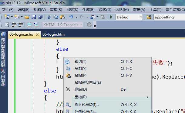185x113 pixels.
Task: Click the Save All icon
Action: coord(40,17)
